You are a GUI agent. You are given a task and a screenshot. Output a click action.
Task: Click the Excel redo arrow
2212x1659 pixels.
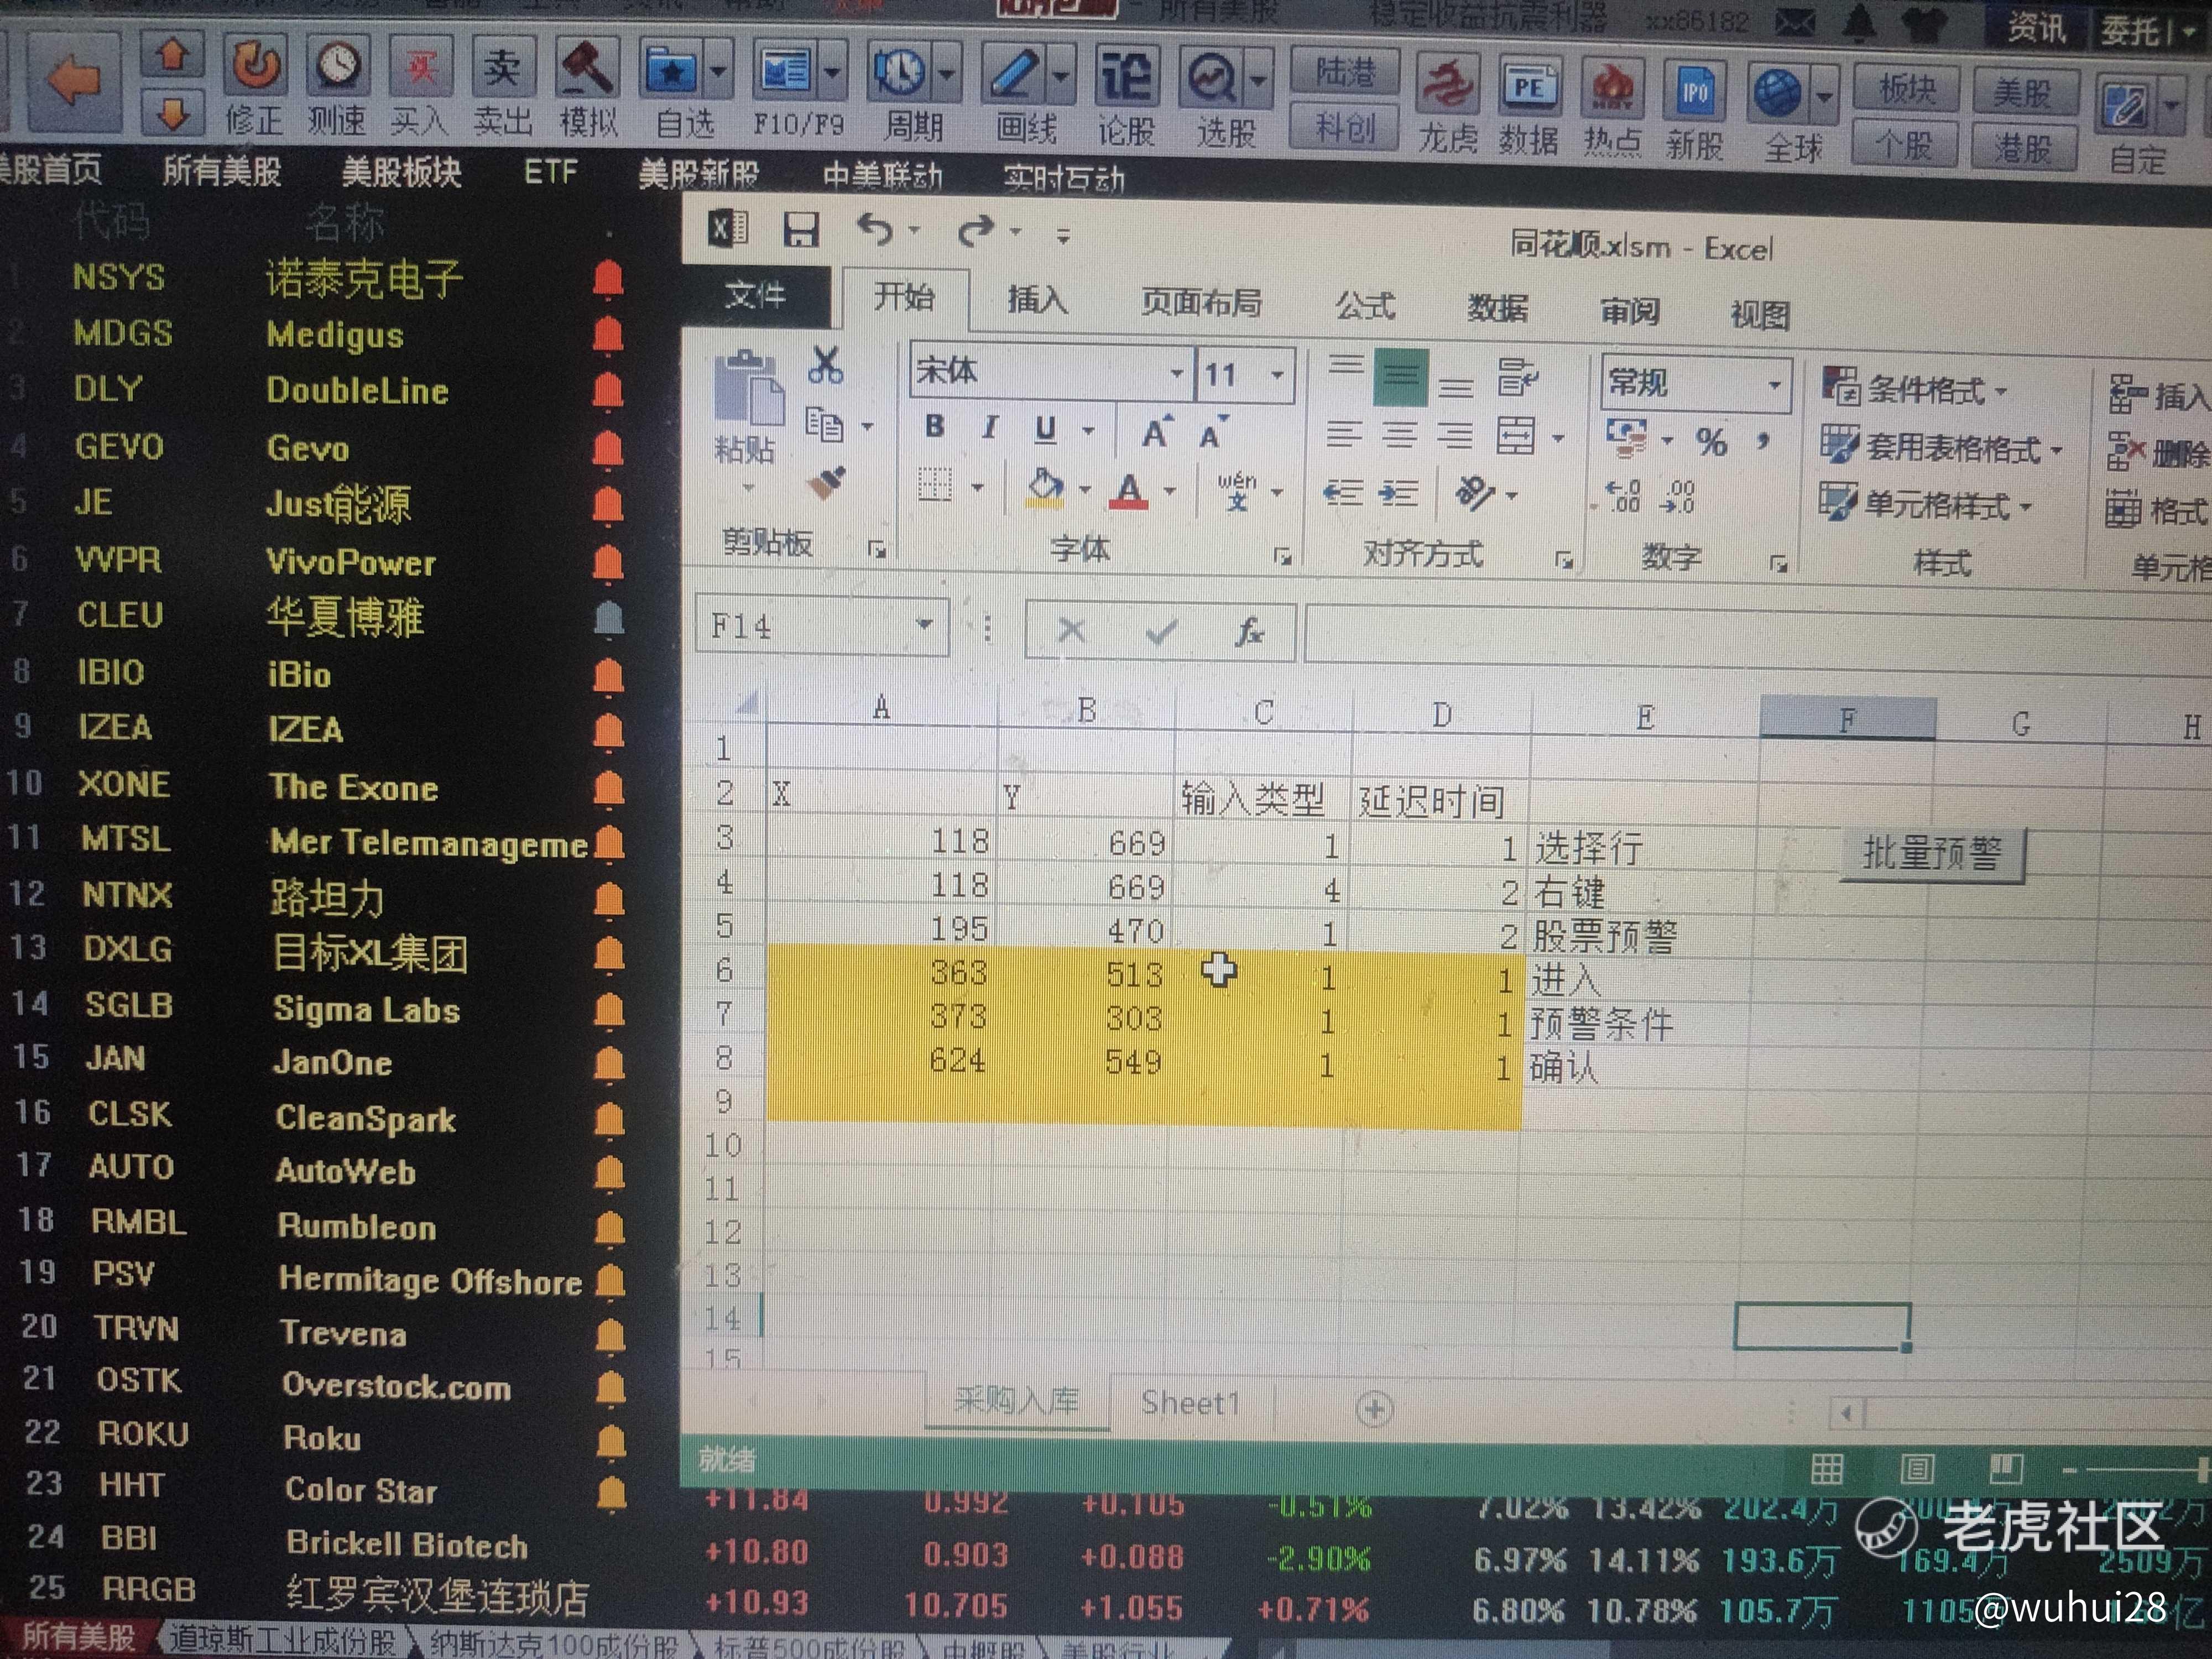coord(975,233)
